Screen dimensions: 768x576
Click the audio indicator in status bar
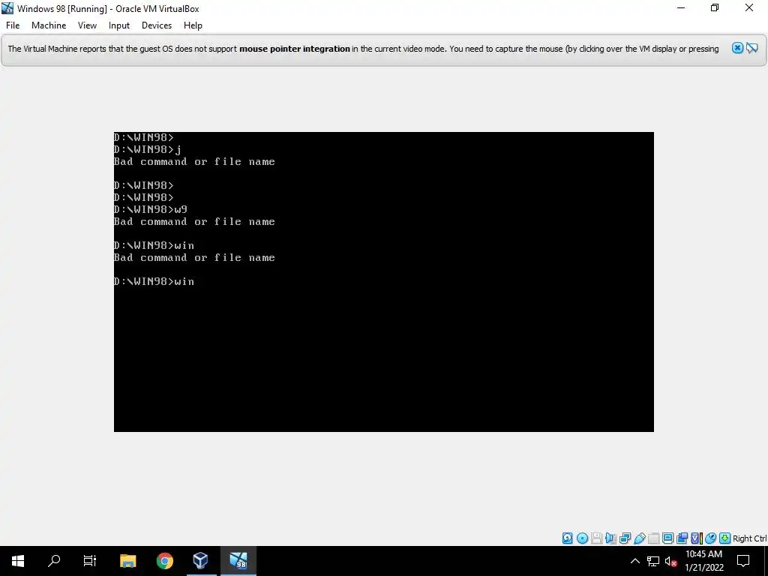[x=610, y=538]
